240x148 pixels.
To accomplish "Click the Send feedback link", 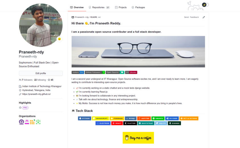I will (x=191, y=17).
